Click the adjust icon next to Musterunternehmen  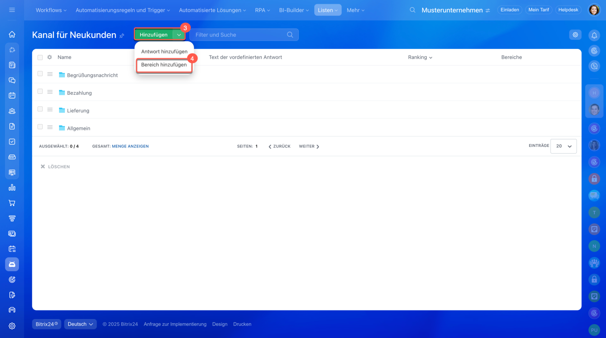click(x=488, y=10)
